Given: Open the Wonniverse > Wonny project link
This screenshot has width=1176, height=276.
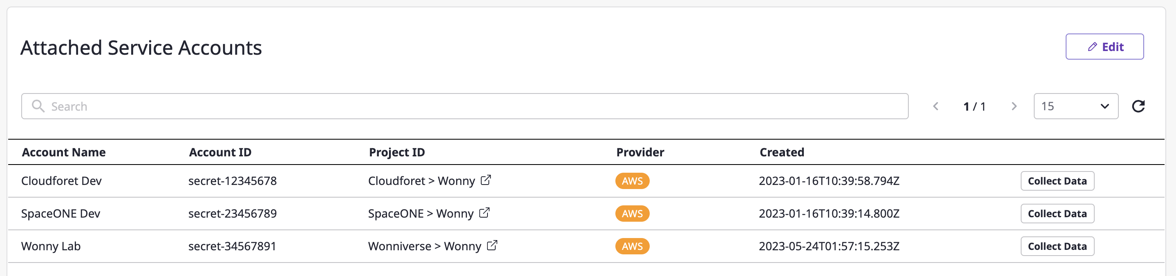Looking at the screenshot, I should point(424,246).
